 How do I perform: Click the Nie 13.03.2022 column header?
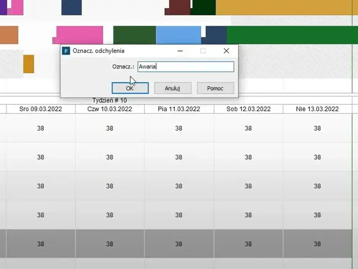317,109
